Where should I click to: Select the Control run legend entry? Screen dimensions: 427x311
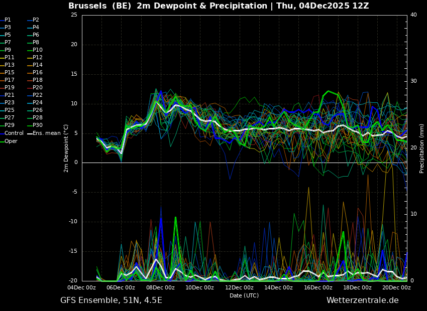click(x=14, y=133)
